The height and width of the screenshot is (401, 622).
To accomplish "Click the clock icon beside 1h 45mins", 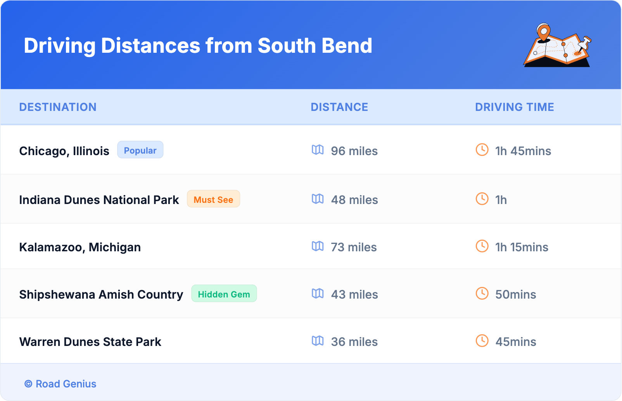I will point(482,150).
